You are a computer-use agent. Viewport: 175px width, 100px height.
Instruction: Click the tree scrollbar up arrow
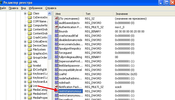click(49, 14)
